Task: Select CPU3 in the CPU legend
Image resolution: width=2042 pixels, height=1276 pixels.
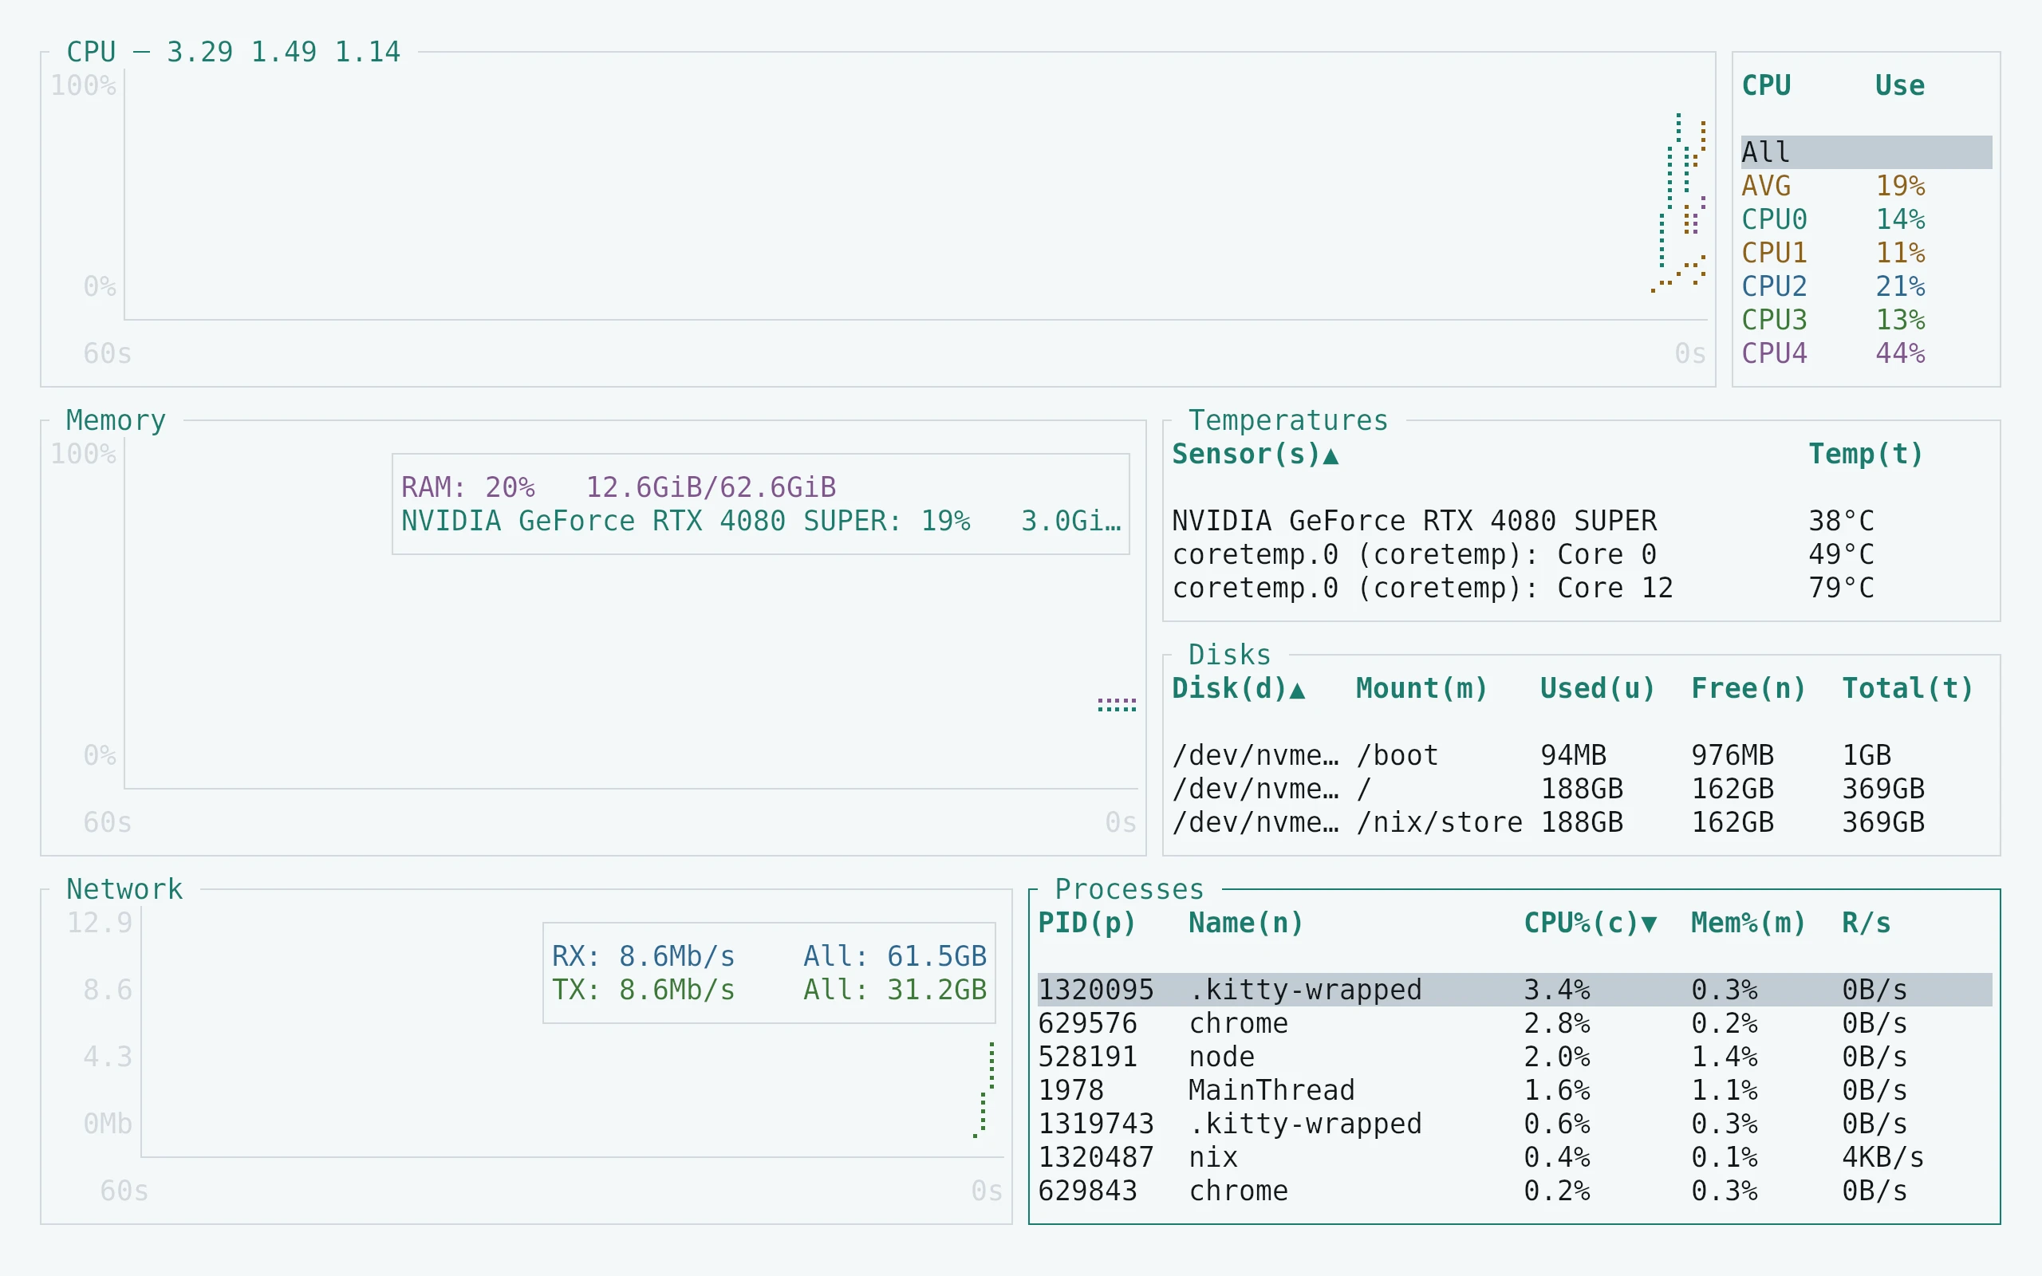Action: [1866, 320]
